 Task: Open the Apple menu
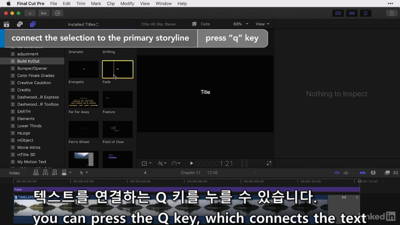click(8, 3)
